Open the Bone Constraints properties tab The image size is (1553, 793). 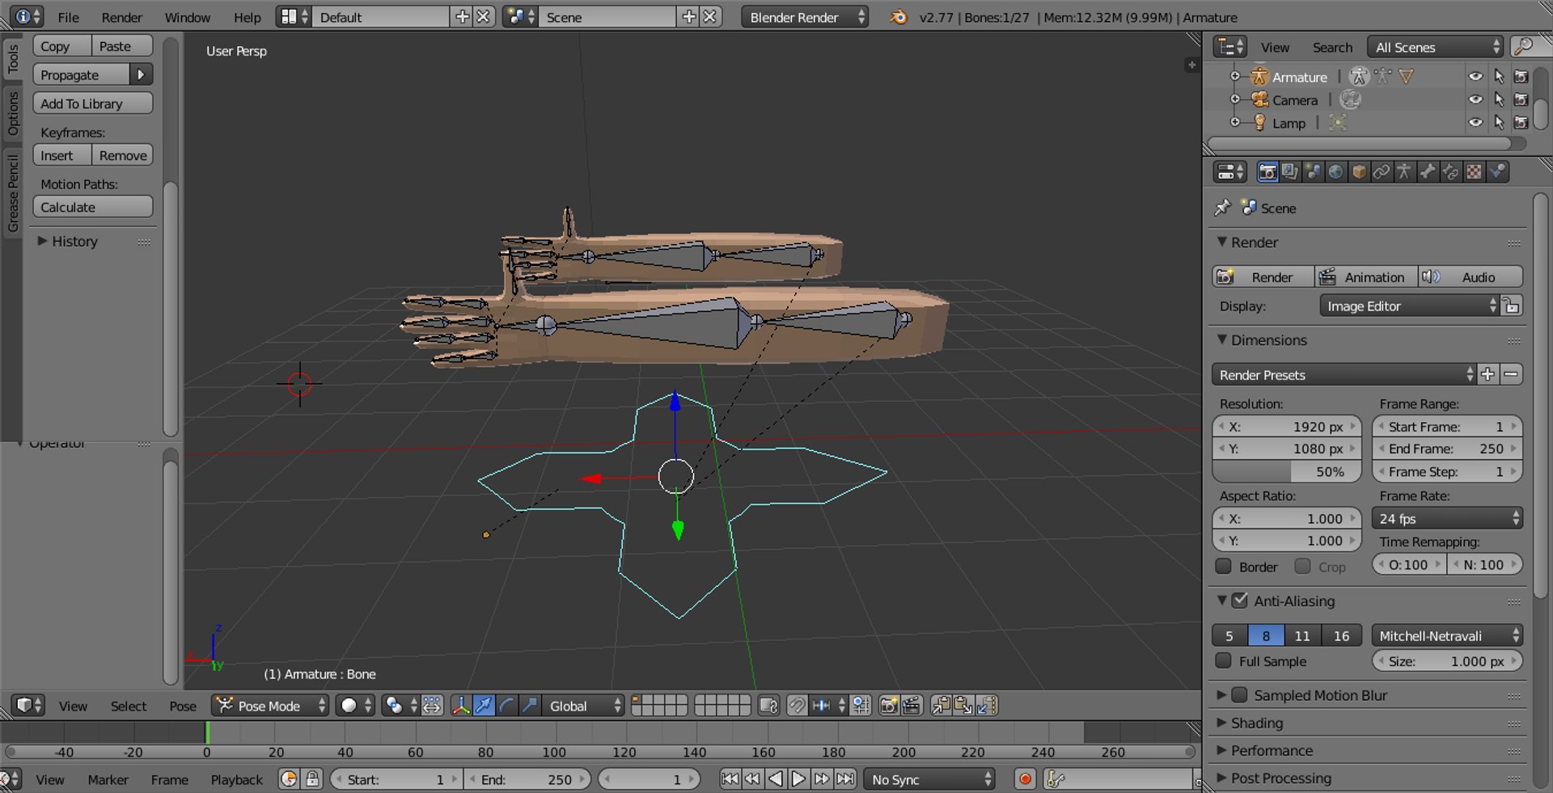click(1451, 171)
